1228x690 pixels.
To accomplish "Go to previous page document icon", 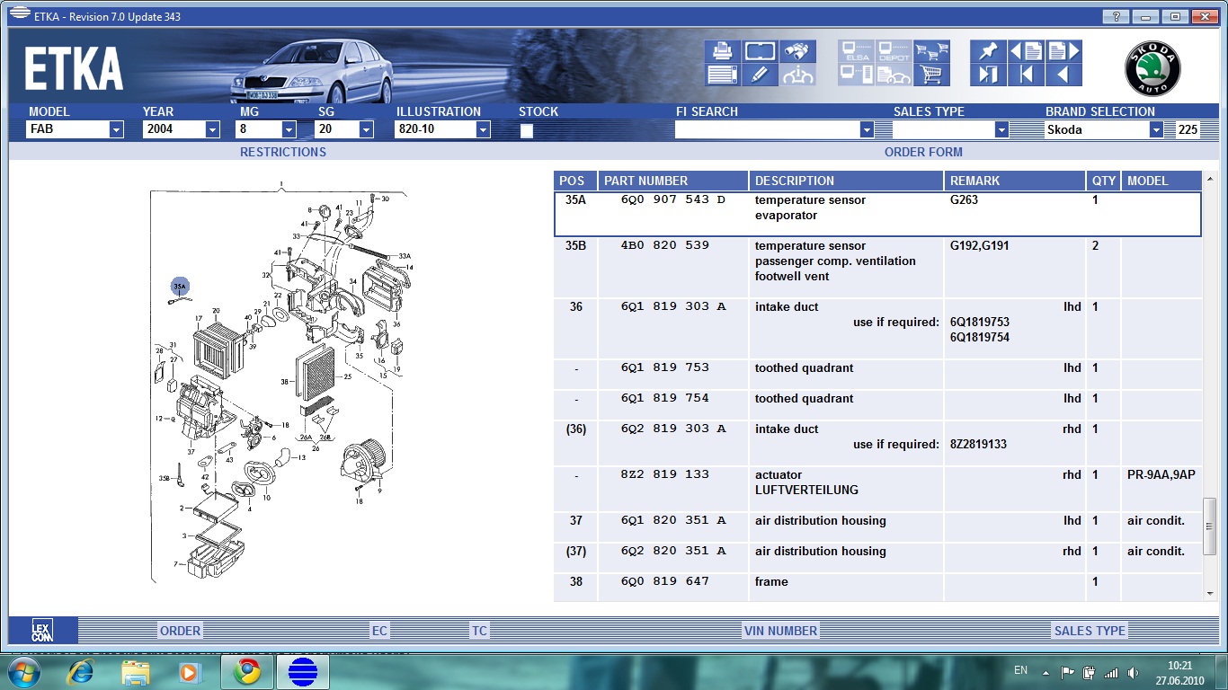I will pos(1026,51).
